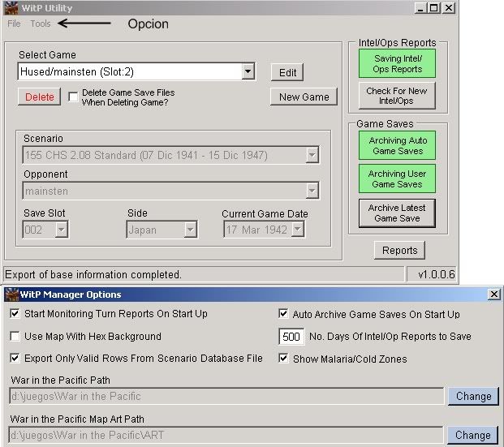Viewport: 504px width, 447px height.
Task: Toggle Export Only Valid Rows checkbox
Action: (x=15, y=359)
